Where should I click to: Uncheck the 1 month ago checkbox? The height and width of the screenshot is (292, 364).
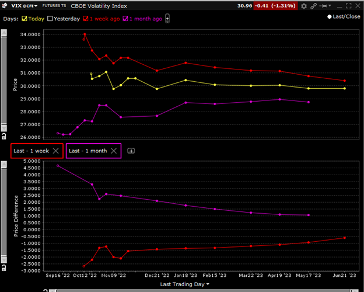point(125,19)
